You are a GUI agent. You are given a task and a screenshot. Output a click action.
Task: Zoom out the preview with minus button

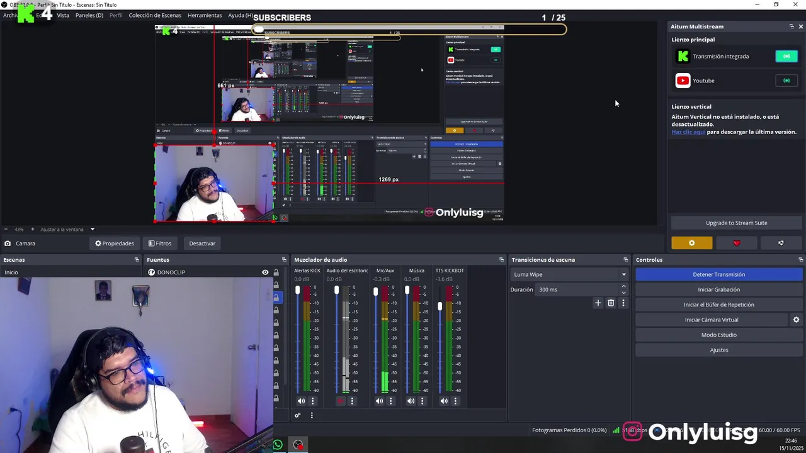click(x=6, y=229)
